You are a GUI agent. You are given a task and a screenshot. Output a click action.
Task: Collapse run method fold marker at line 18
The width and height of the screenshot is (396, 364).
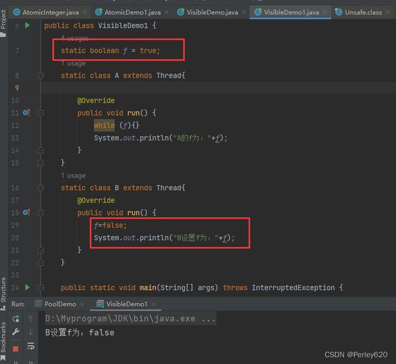tap(41, 213)
